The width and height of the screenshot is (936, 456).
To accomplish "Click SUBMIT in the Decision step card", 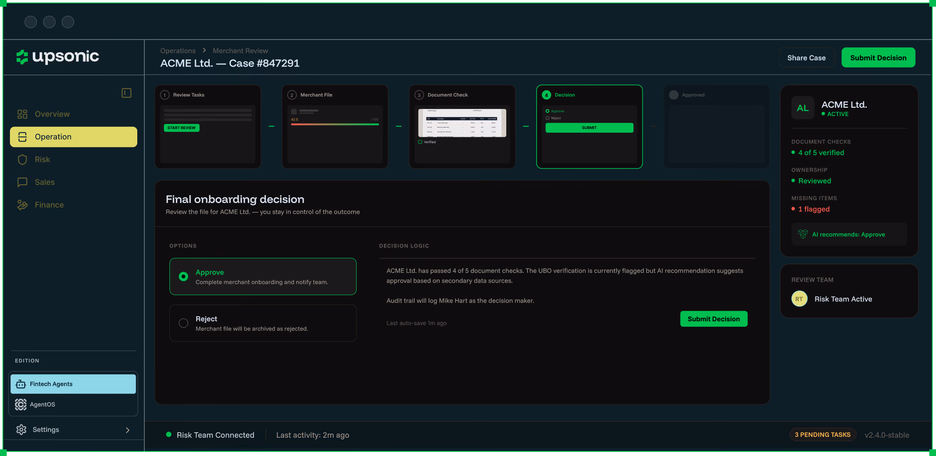I will (589, 128).
